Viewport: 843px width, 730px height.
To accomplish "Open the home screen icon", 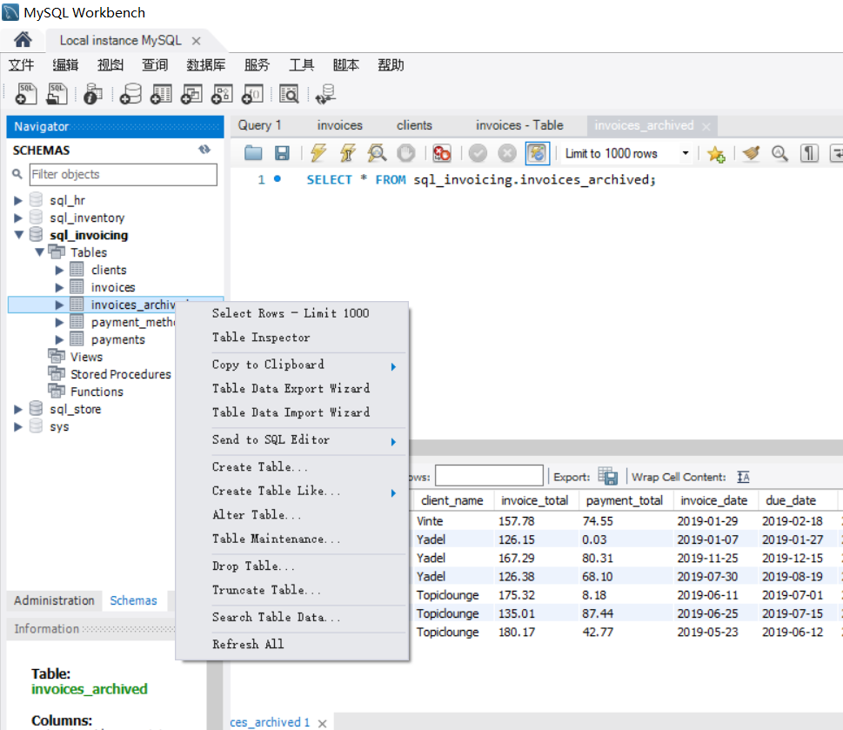I will pos(23,40).
